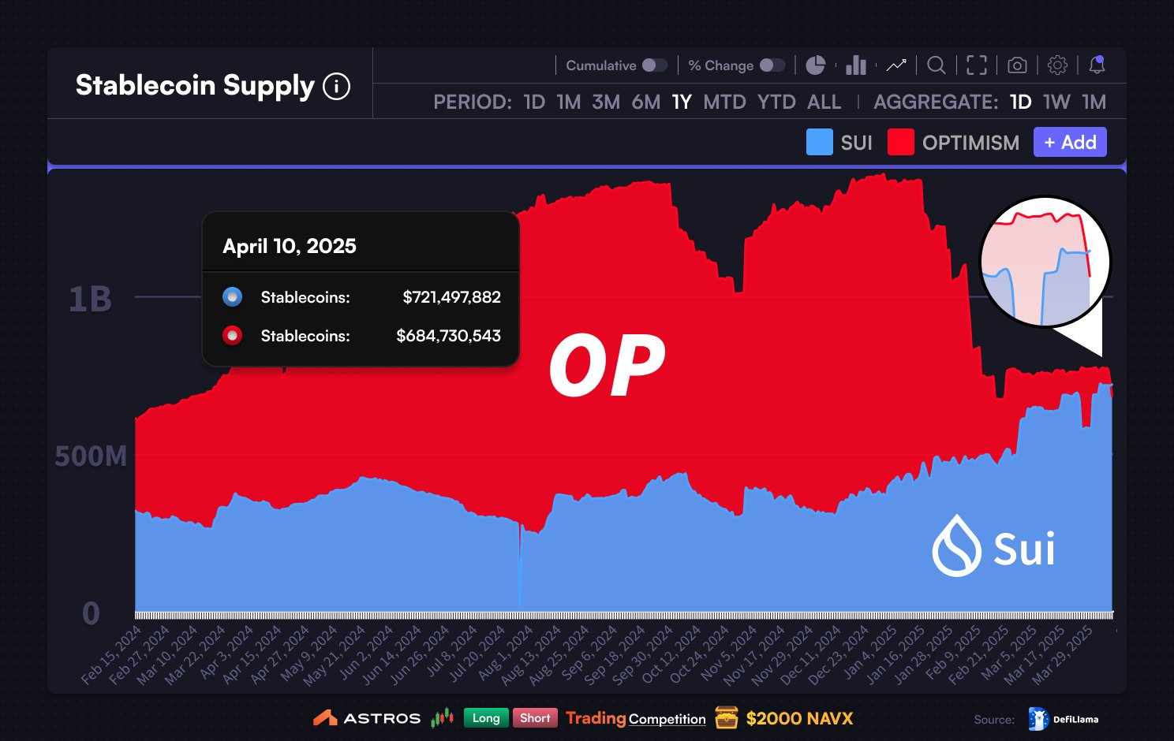Screen dimensions: 1174x741
Task: Click the candlestick icon next to Astros
Action: tap(443, 717)
